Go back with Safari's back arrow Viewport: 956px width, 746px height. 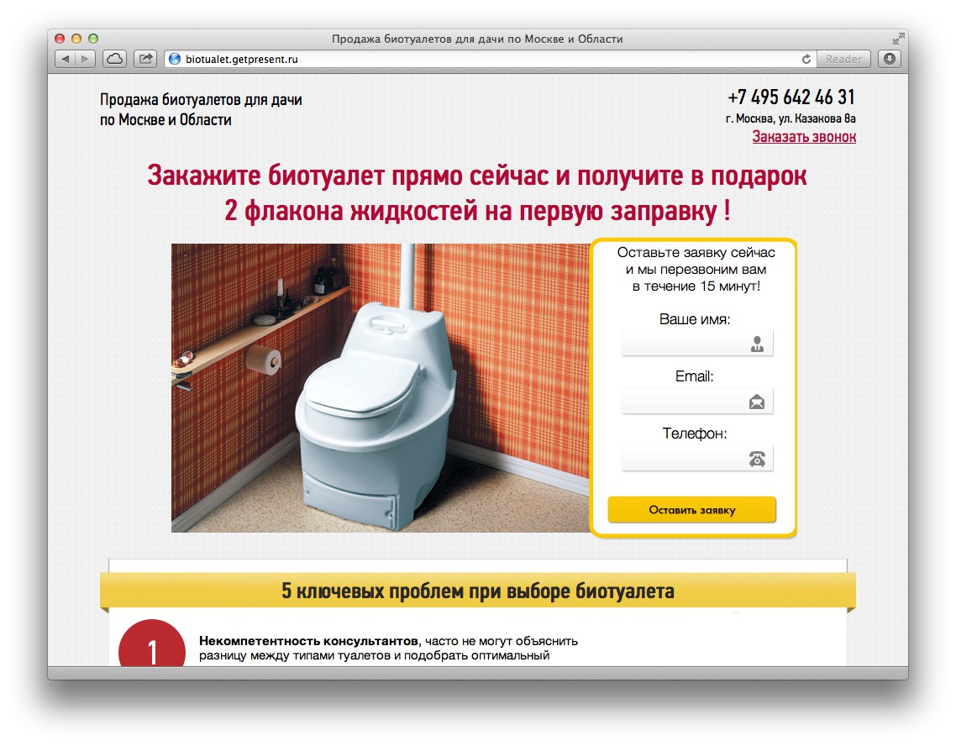click(66, 59)
